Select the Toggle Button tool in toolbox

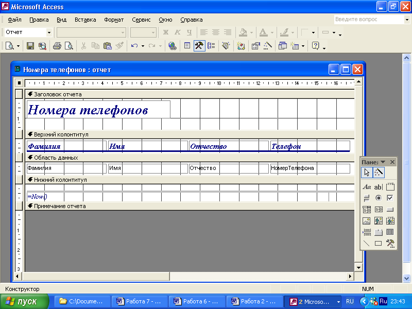coord(367,198)
